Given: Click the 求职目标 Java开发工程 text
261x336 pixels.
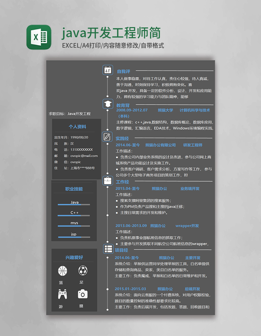Looking at the screenshot, I should click(69, 113).
